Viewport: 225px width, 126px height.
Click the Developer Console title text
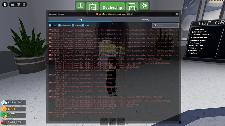(56, 14)
